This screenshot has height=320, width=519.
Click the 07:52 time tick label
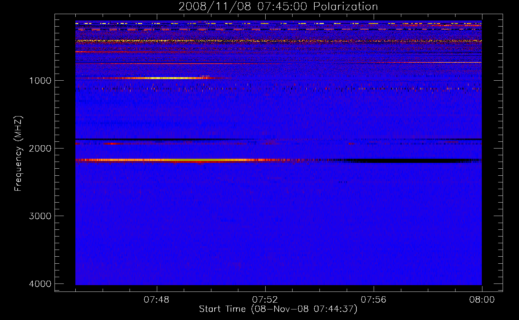pos(265,300)
